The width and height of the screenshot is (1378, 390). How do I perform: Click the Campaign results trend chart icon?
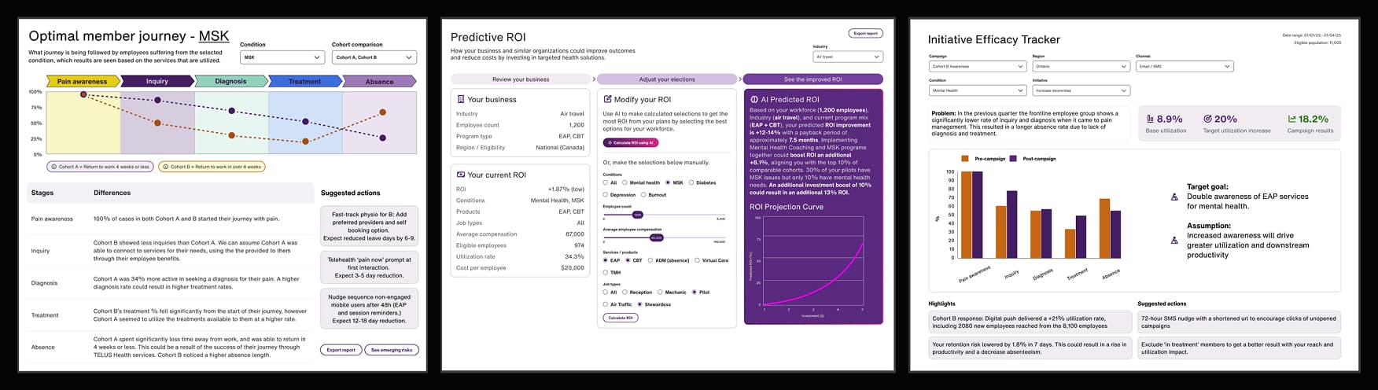[x=1291, y=119]
